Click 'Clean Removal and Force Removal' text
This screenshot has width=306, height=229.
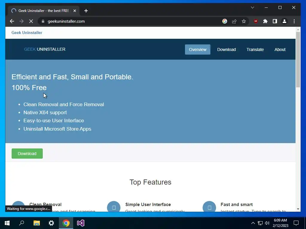(x=64, y=104)
